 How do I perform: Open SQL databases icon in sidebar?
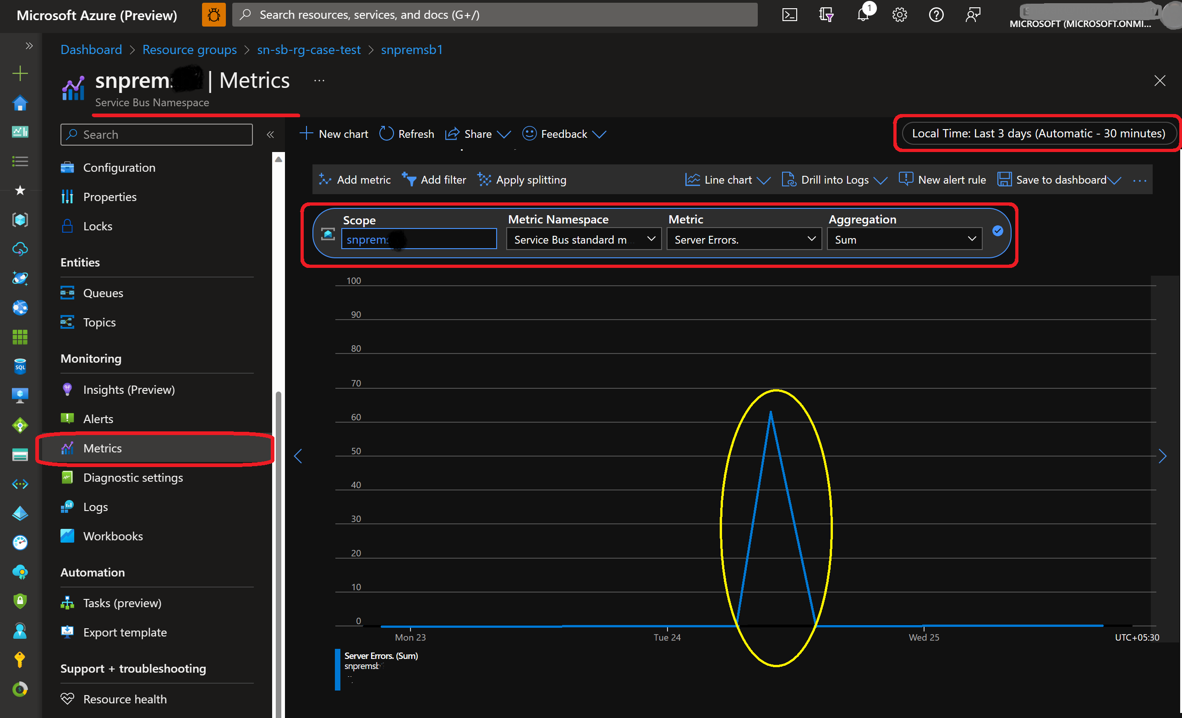click(20, 367)
